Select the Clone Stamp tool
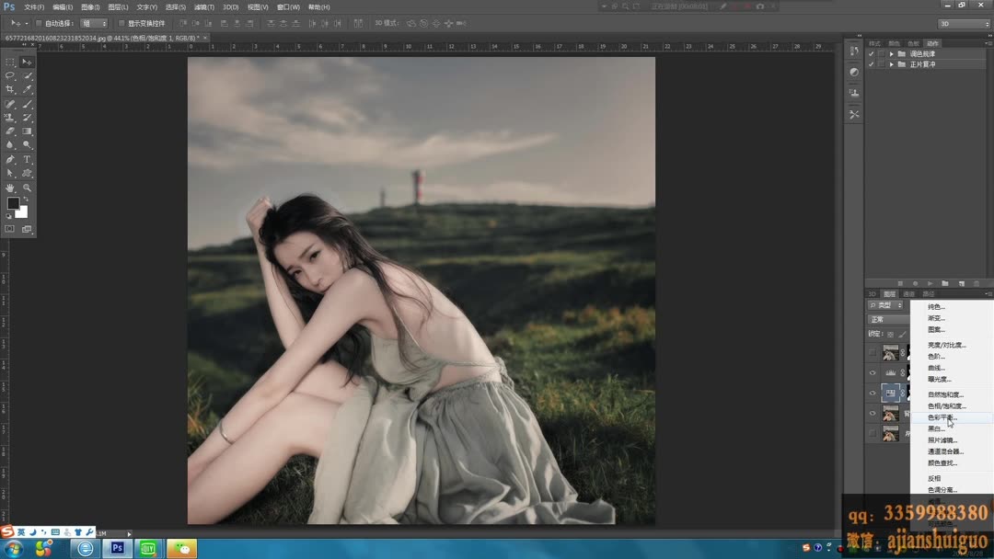The image size is (994, 559). click(9, 117)
